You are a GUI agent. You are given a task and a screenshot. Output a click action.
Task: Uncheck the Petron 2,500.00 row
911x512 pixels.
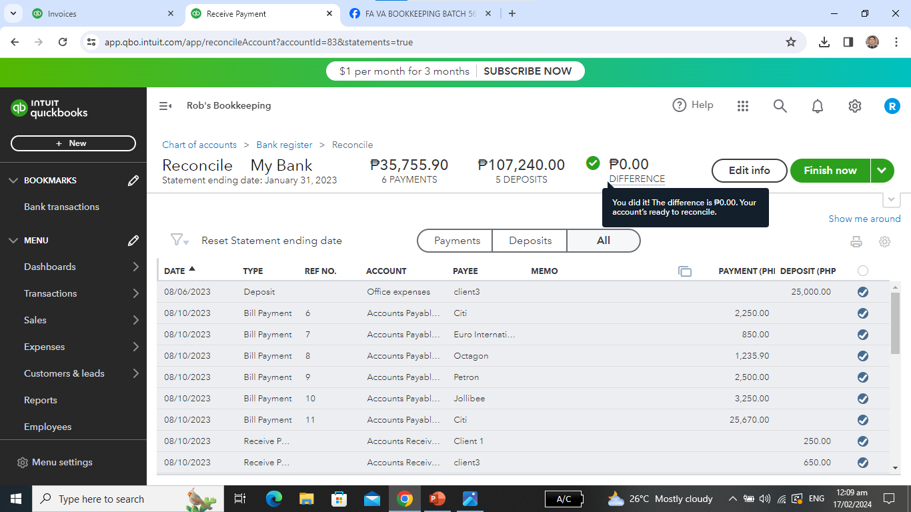coord(863,377)
